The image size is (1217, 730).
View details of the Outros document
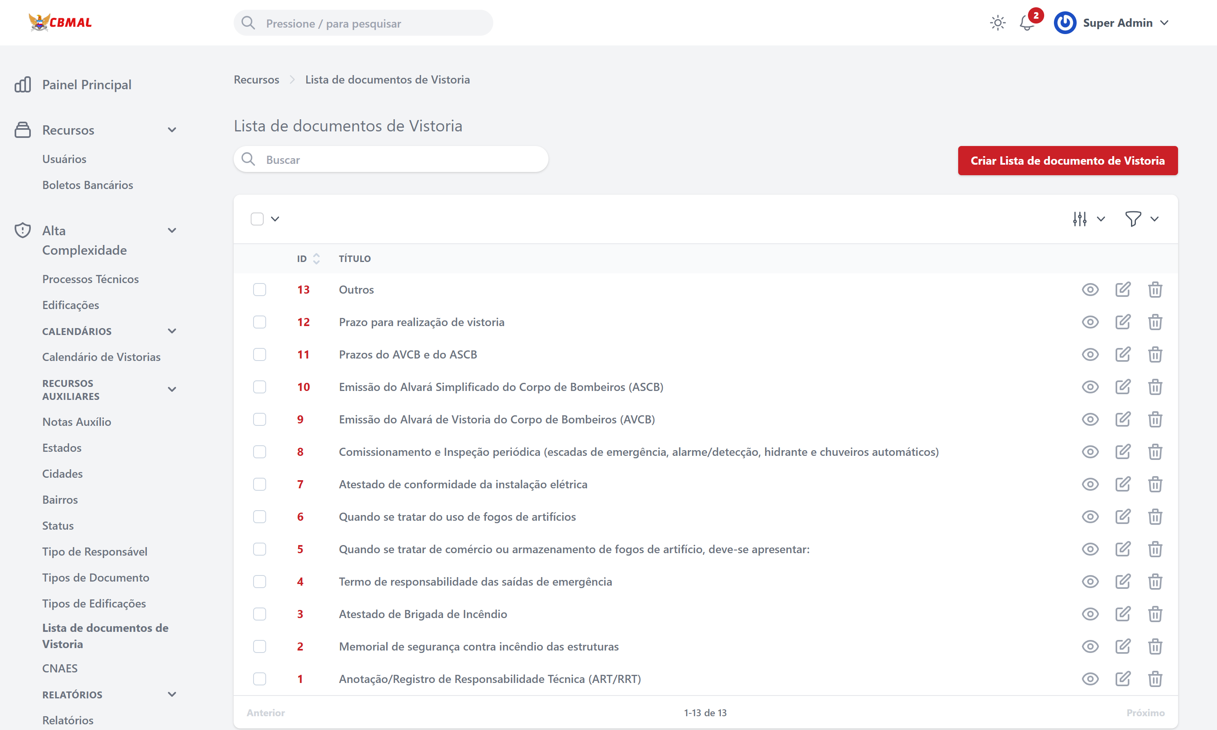[1090, 289]
